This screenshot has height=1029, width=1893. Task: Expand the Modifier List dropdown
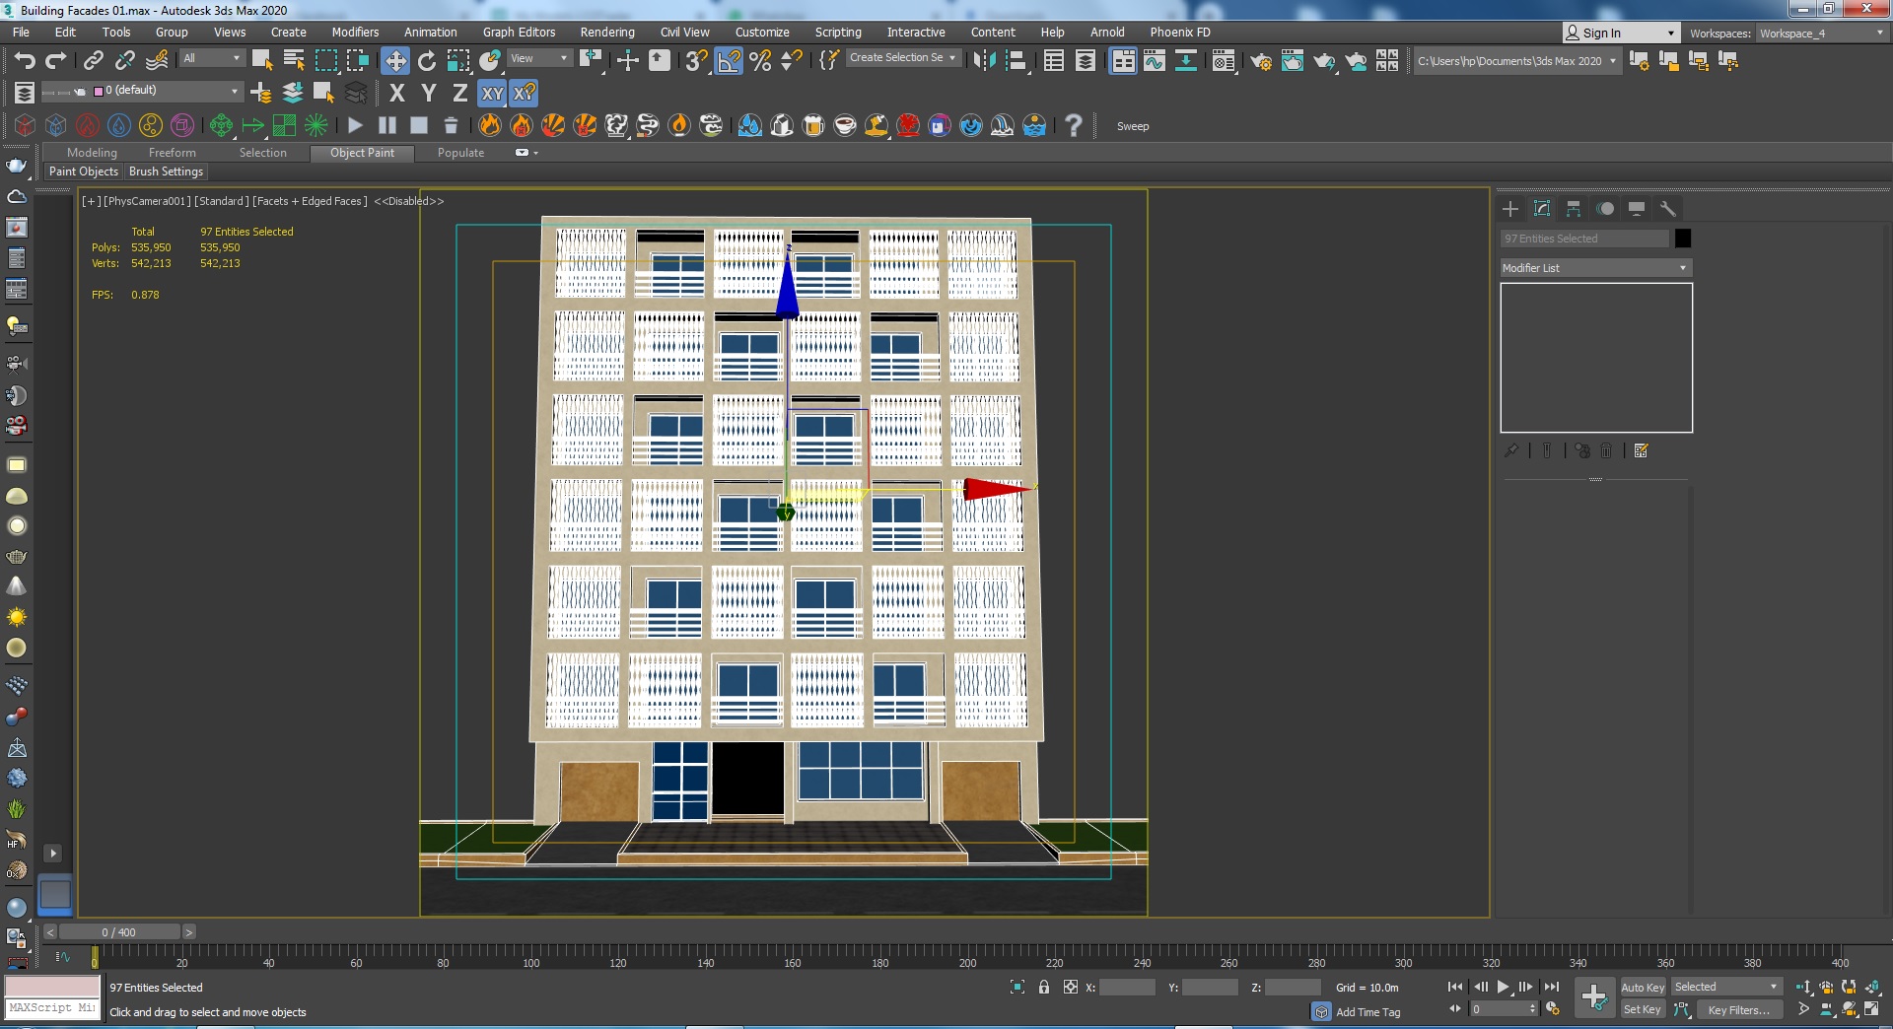point(1595,268)
